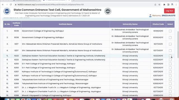Click the ARA logo in header
This screenshot has height=100, width=179.
point(108,11)
